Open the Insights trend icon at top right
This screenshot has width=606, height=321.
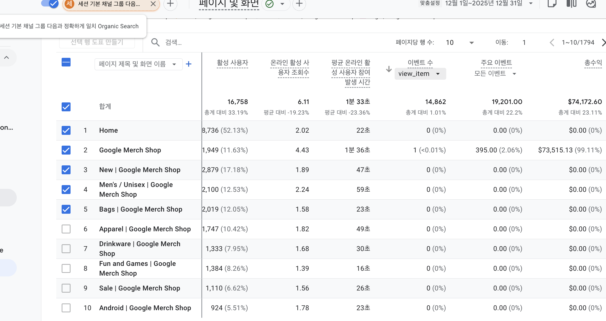(591, 4)
